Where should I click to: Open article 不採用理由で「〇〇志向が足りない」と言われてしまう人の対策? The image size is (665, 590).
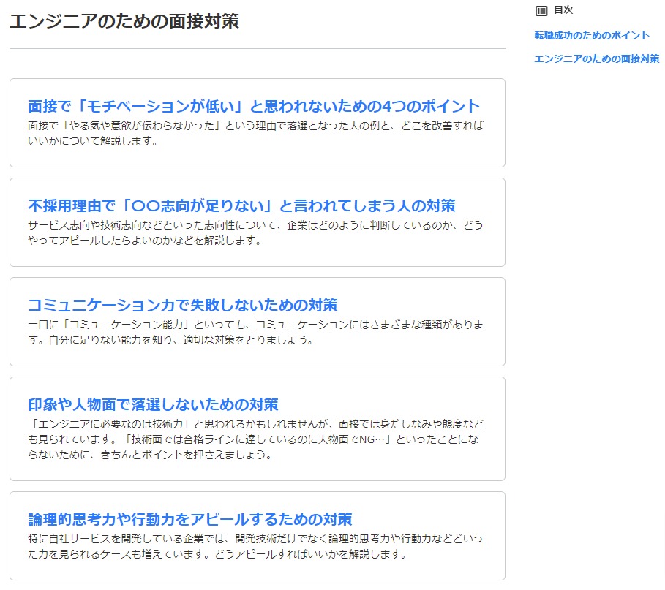241,205
